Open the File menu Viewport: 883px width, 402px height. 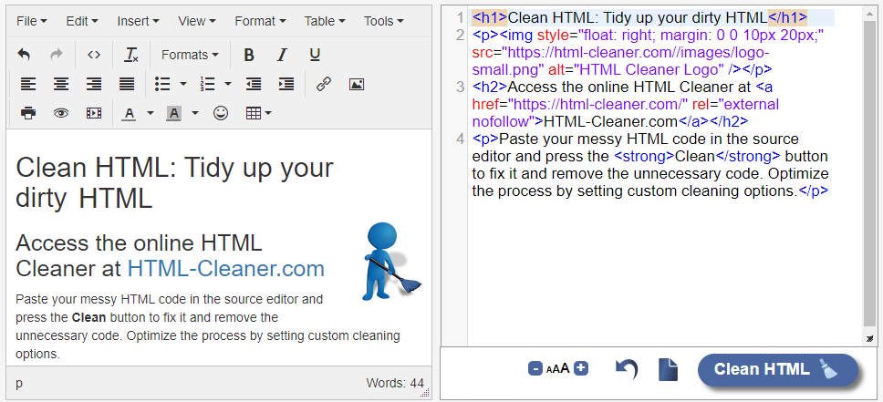click(32, 21)
